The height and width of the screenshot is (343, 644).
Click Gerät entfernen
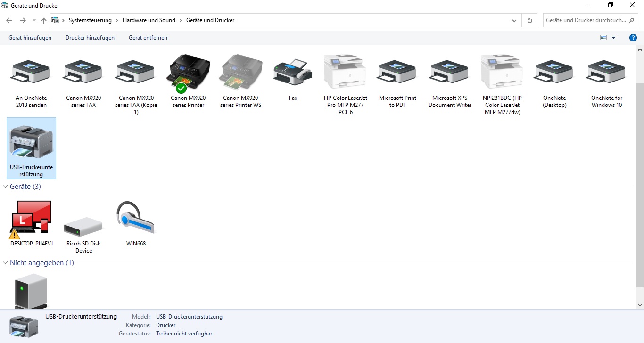[148, 38]
